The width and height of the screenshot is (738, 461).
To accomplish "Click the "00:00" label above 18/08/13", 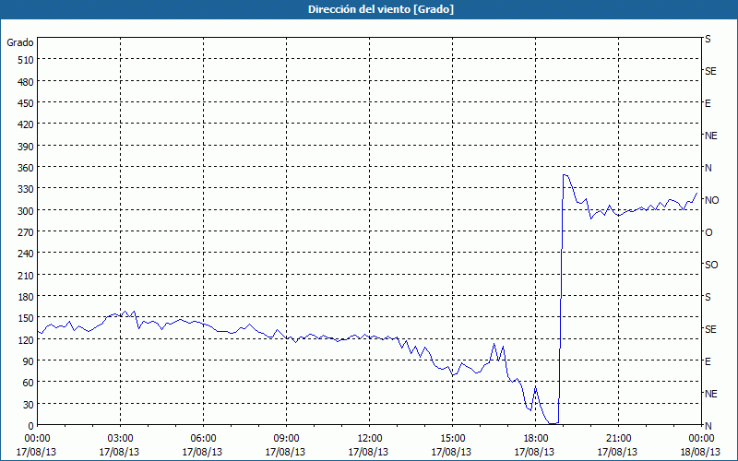I will 701,439.
